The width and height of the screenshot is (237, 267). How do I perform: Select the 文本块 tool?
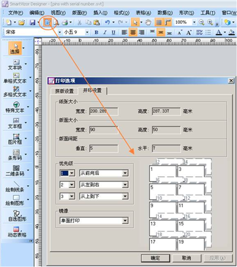(15, 65)
